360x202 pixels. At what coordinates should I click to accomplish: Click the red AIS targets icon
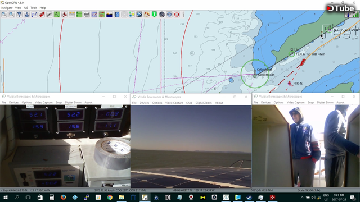(64, 15)
